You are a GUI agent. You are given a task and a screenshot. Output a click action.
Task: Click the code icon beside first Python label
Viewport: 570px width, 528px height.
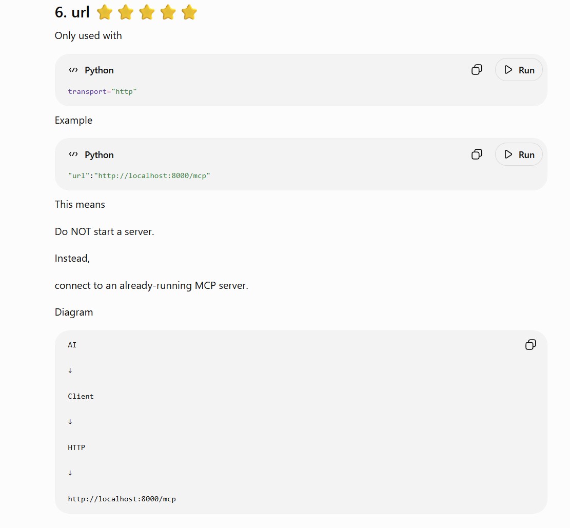[73, 70]
